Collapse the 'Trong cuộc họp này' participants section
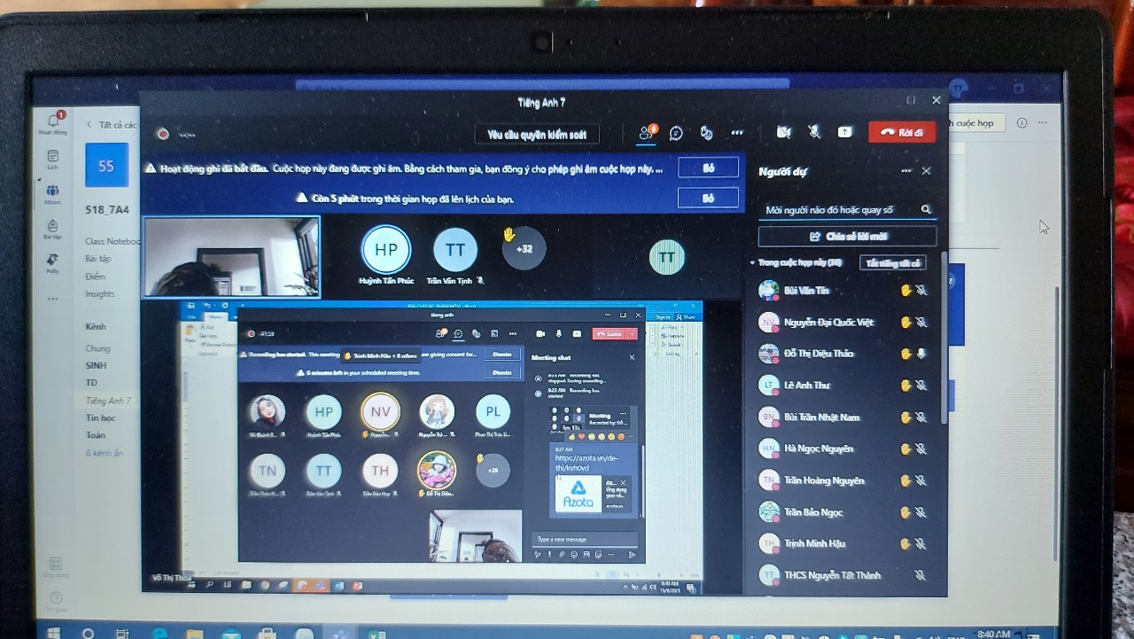Image resolution: width=1134 pixels, height=639 pixels. click(x=752, y=262)
